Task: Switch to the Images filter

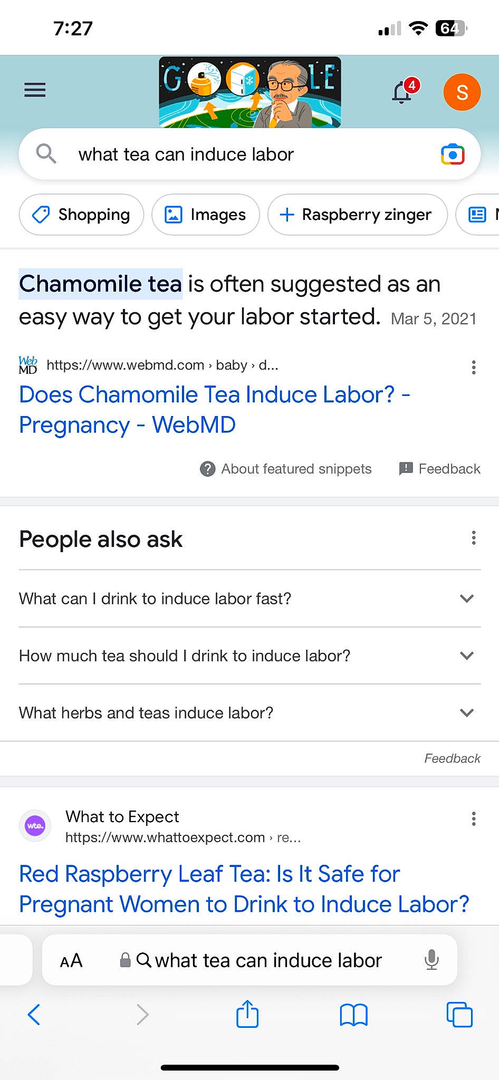Action: coord(206,215)
